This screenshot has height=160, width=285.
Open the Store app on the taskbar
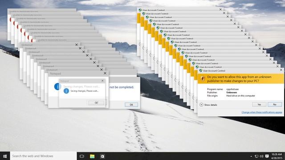102,156
